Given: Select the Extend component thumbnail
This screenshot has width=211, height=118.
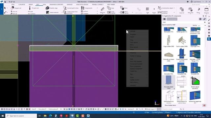Looking at the screenshot, I should [182, 82].
